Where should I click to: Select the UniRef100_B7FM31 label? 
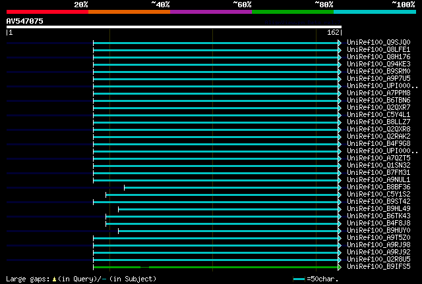click(378, 173)
